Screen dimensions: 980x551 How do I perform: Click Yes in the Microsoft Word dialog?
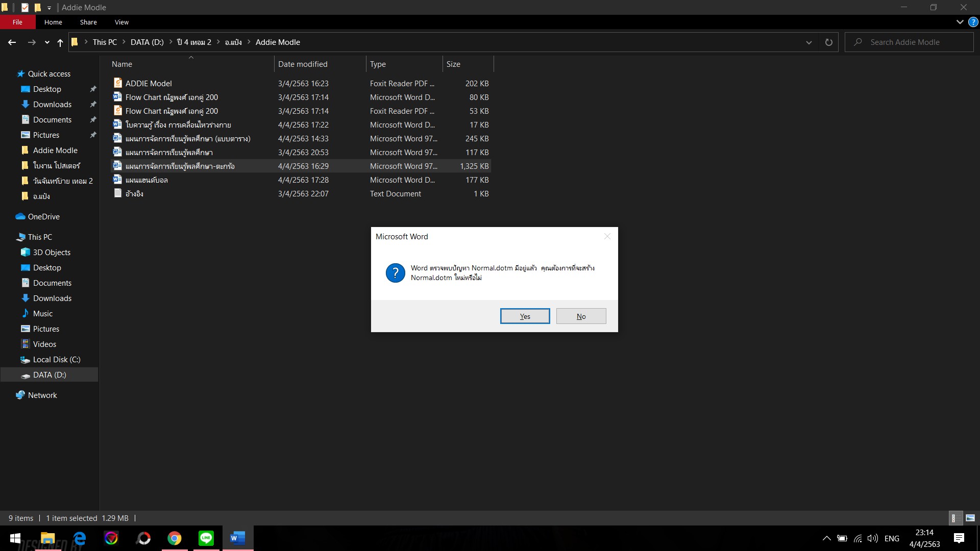point(525,316)
